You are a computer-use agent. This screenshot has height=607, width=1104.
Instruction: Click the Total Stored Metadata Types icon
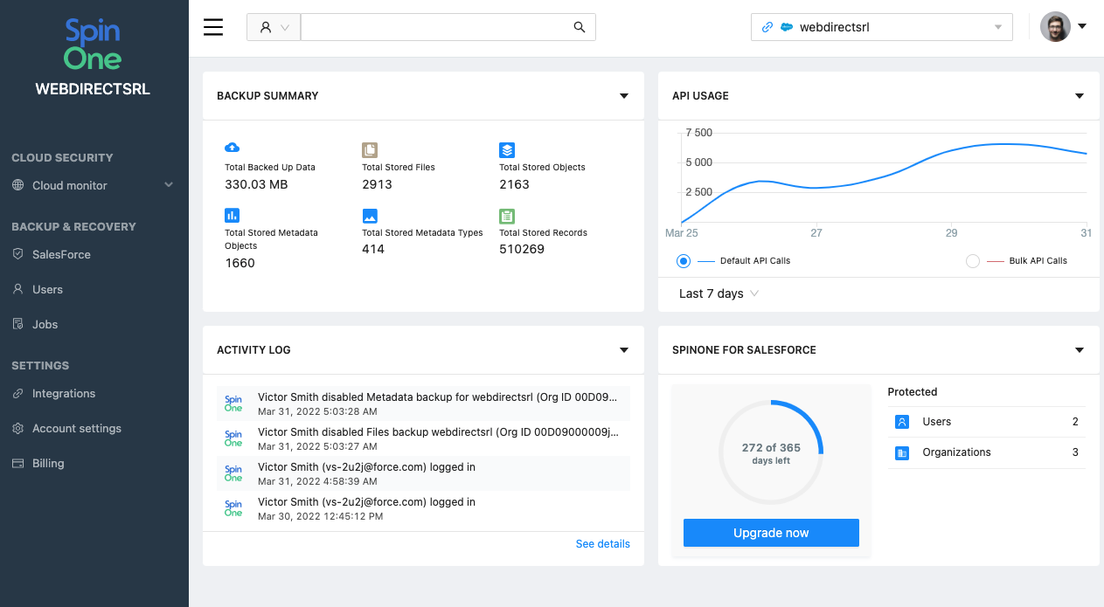370,216
